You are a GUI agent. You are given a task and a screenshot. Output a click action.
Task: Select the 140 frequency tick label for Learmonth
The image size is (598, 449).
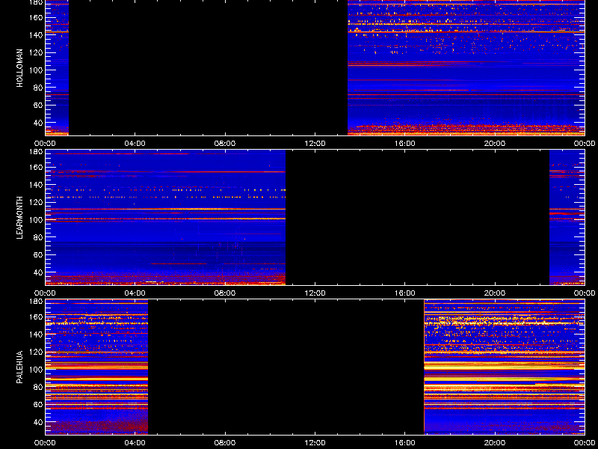pyautogui.click(x=37, y=185)
